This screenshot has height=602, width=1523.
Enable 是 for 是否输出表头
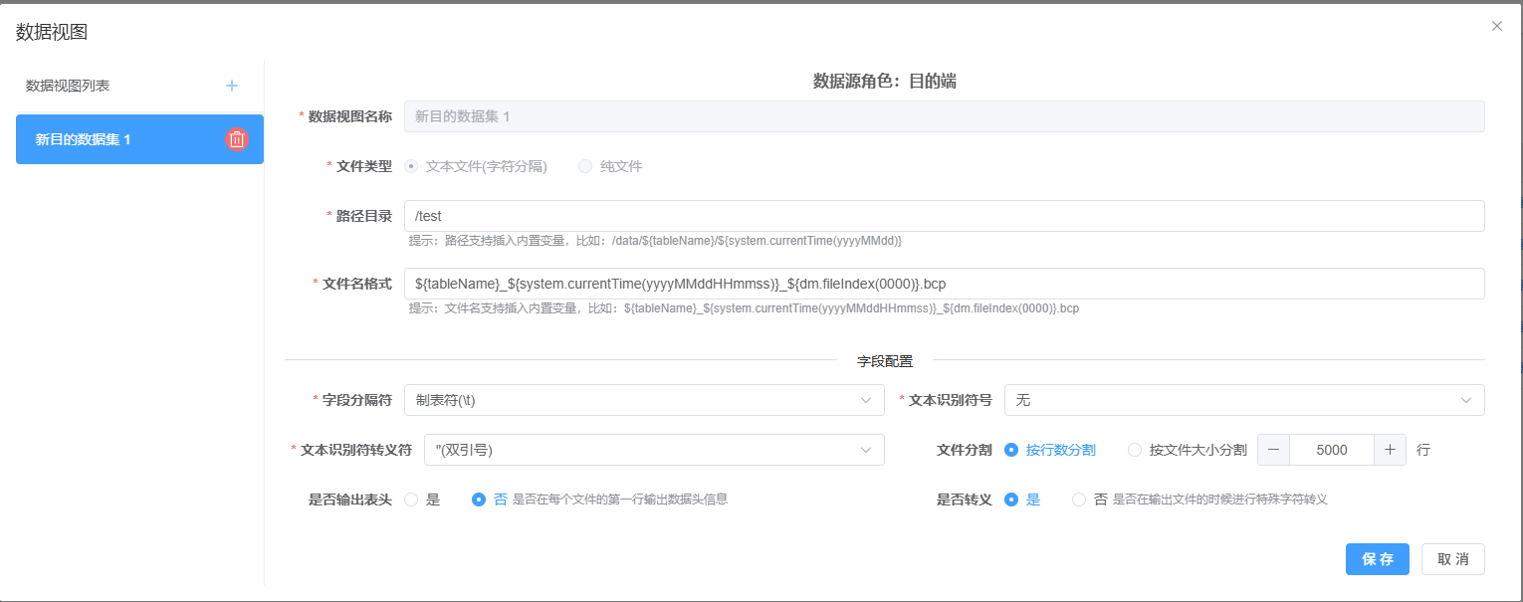[411, 500]
